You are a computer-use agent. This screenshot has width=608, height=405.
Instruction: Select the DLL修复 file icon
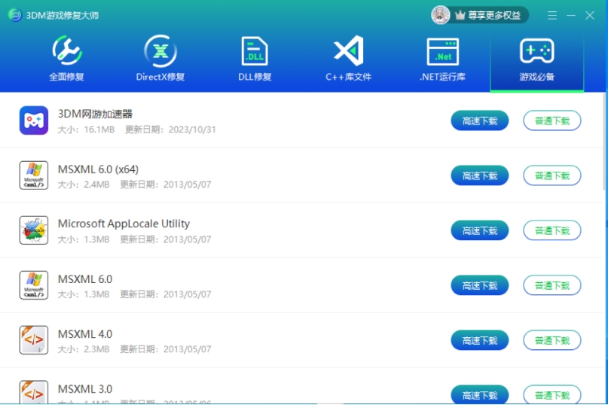[x=255, y=50]
